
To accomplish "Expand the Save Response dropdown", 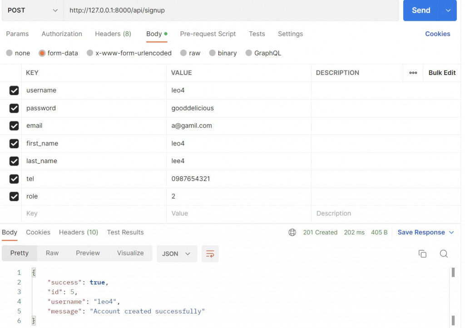I will tap(451, 233).
